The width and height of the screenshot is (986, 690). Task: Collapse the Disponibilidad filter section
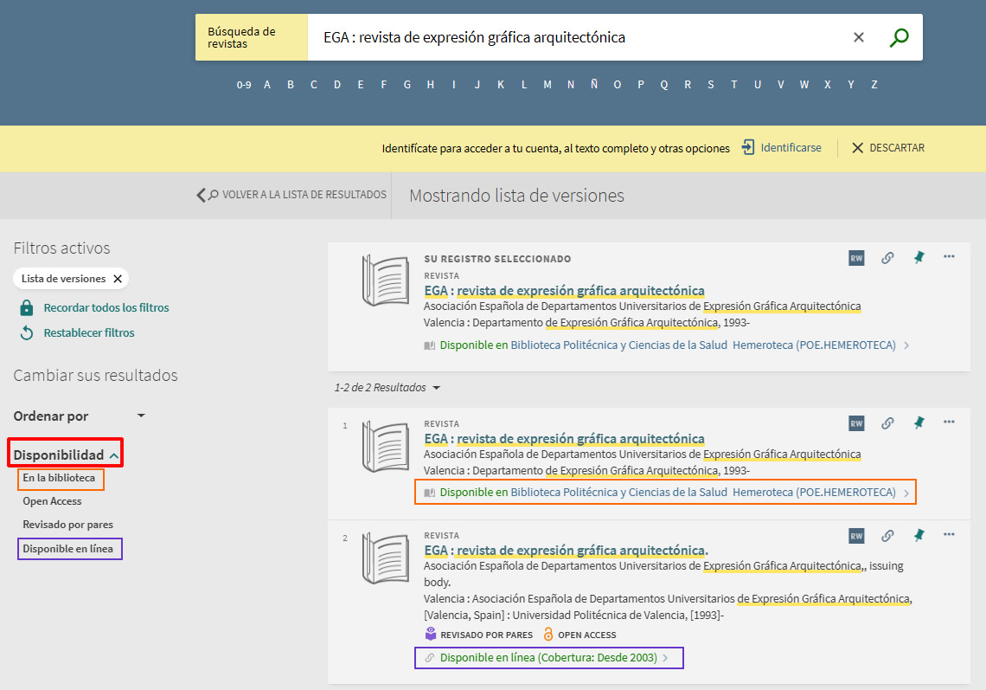(x=66, y=455)
